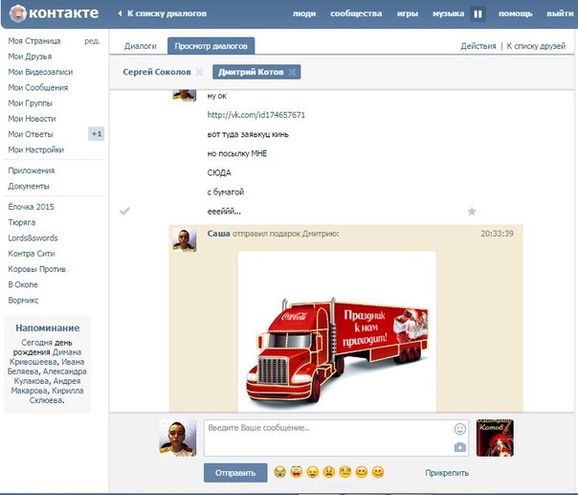Screen dimensions: 578x495
Task: Open the link http://vk.com/id174657671
Action: click(x=256, y=115)
